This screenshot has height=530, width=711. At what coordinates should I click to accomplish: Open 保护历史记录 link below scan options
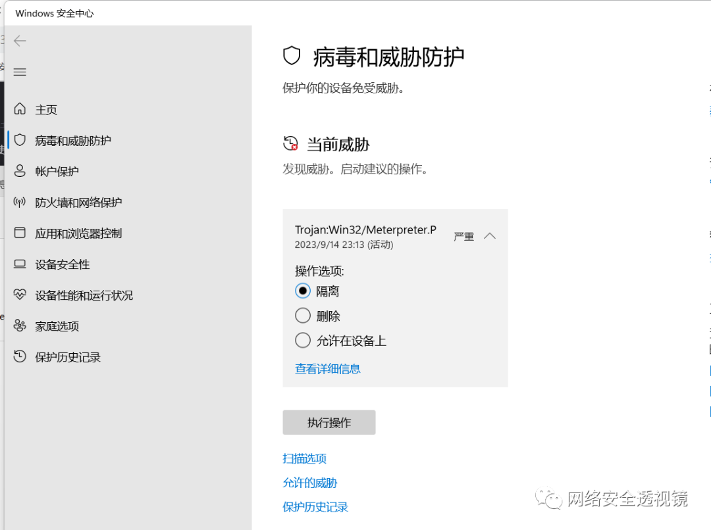point(315,507)
